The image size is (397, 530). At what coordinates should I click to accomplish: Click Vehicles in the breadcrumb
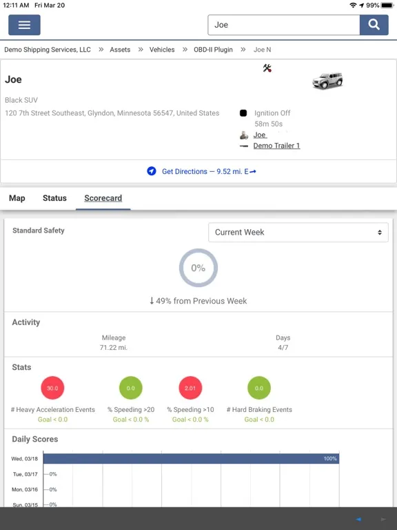[x=162, y=50]
